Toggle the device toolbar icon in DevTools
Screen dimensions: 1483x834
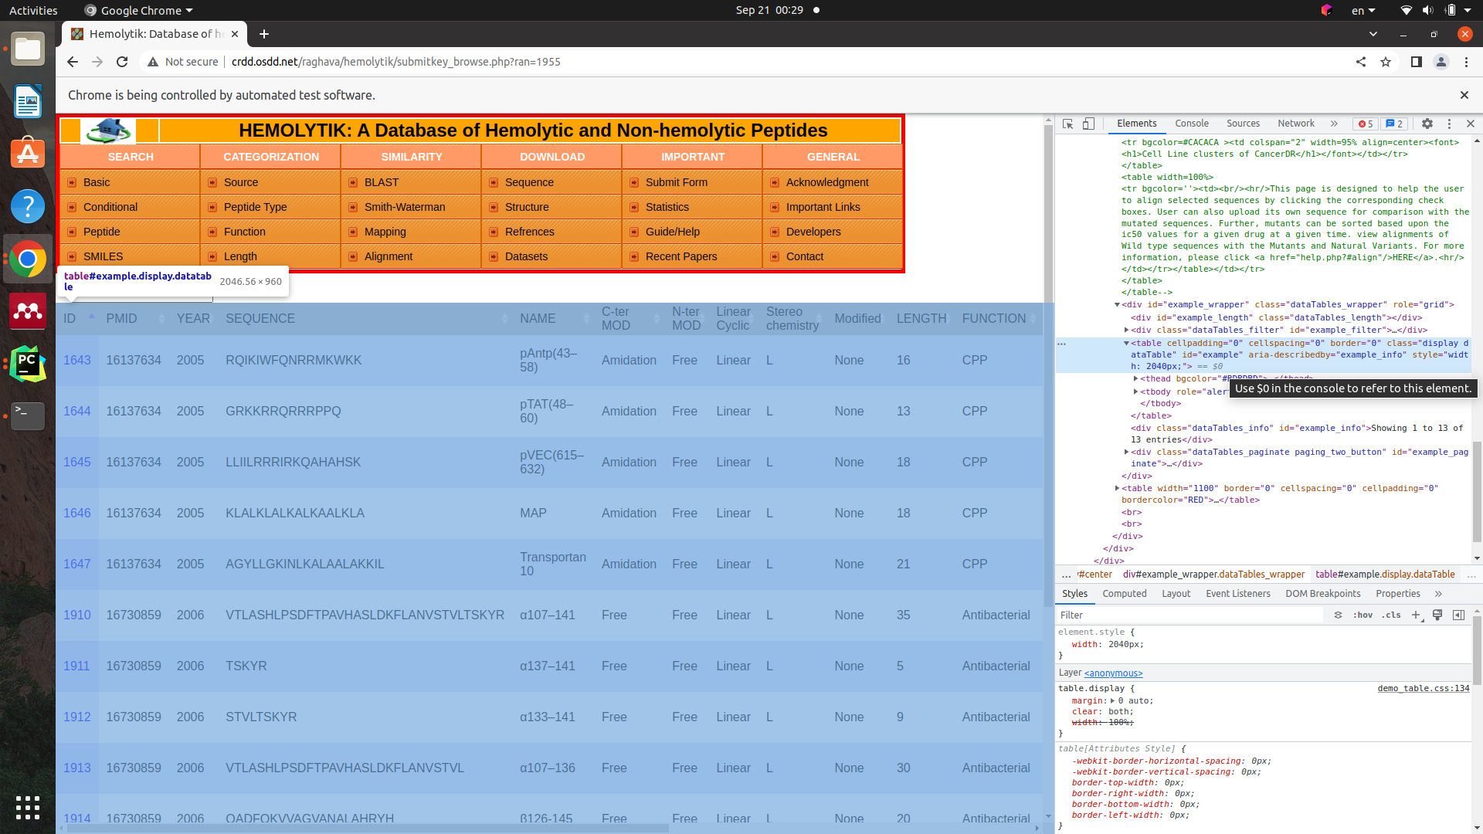click(x=1088, y=124)
